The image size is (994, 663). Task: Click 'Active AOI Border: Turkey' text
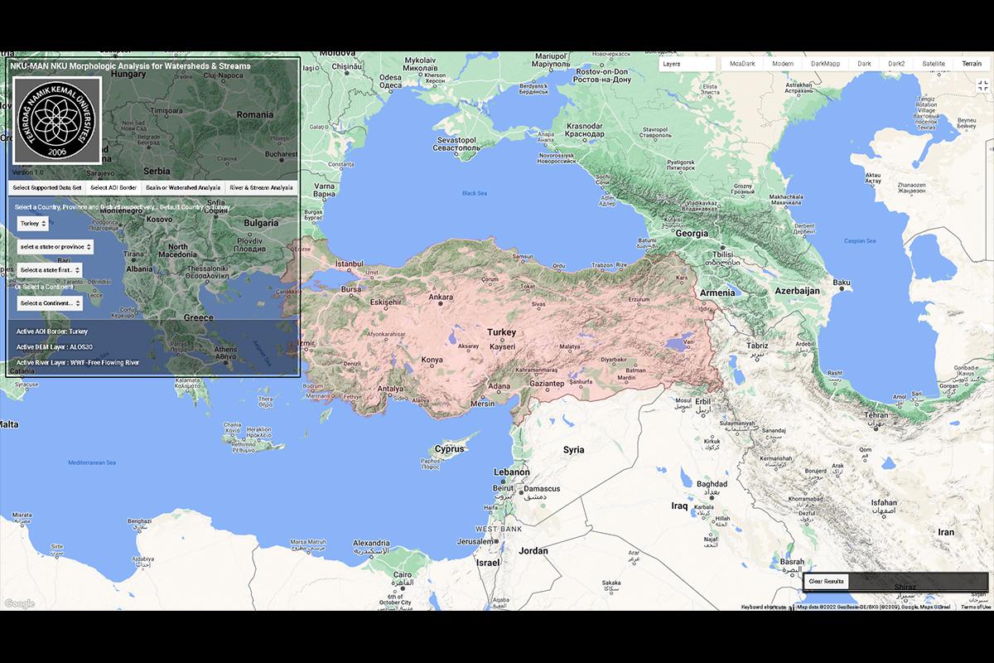pyautogui.click(x=51, y=331)
